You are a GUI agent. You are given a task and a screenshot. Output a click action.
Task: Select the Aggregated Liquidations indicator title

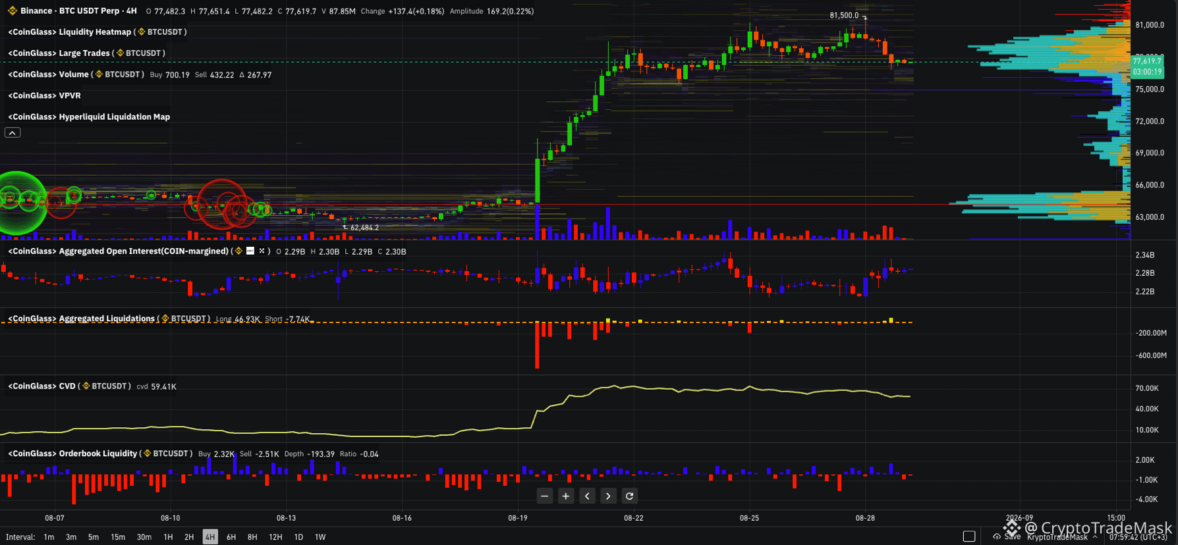[81, 319]
